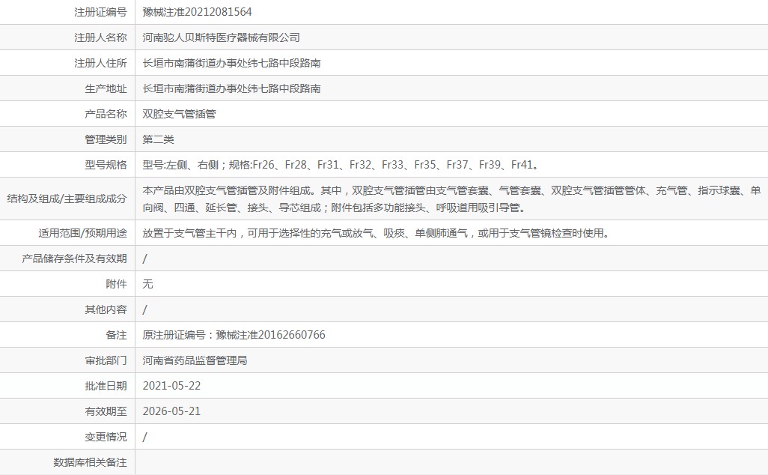Image resolution: width=768 pixels, height=475 pixels.
Task: Click the slash in 变更情况 row
Action: (144, 437)
